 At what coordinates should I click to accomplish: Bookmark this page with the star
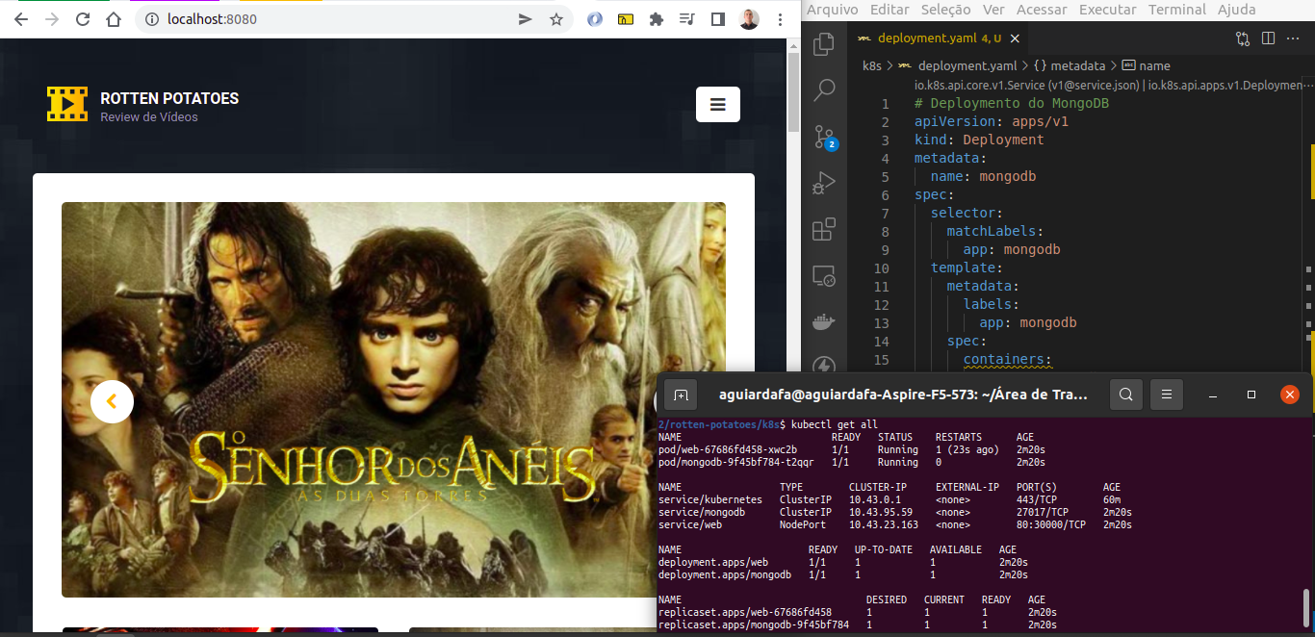(x=555, y=19)
